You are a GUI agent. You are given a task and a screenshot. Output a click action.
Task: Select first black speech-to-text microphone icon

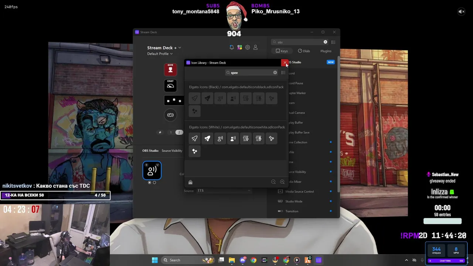click(246, 98)
